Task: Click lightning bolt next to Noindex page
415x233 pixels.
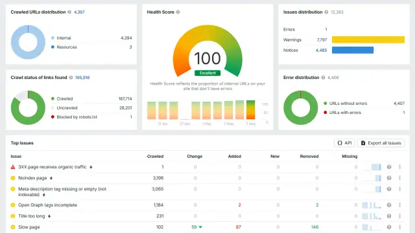Action: [x=51, y=179]
